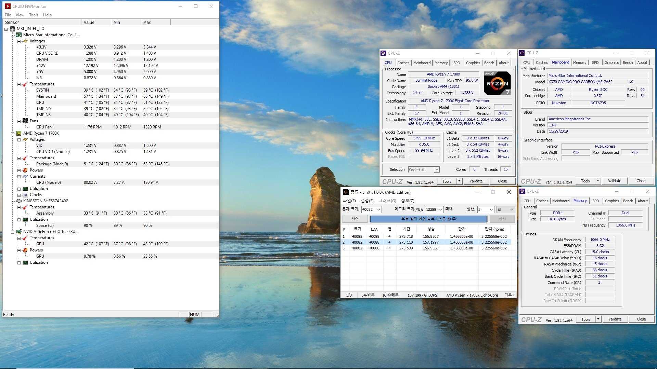Click the MKL_INTEL_ITX computer icon

coord(13,29)
